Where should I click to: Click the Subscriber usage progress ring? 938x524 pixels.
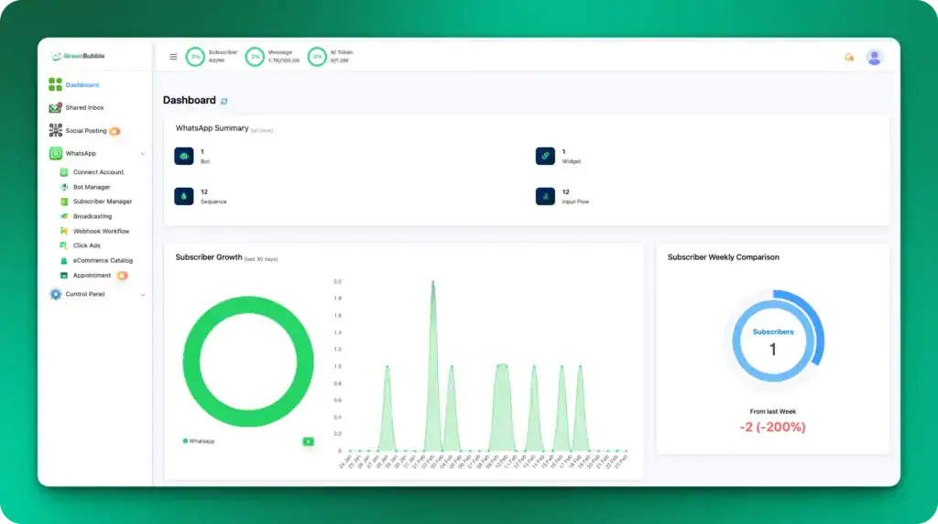pos(195,57)
